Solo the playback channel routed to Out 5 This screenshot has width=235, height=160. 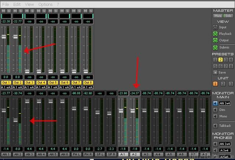click(x=55, y=11)
